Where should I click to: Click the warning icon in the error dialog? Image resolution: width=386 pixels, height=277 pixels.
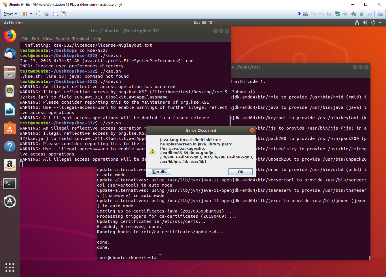[152, 151]
